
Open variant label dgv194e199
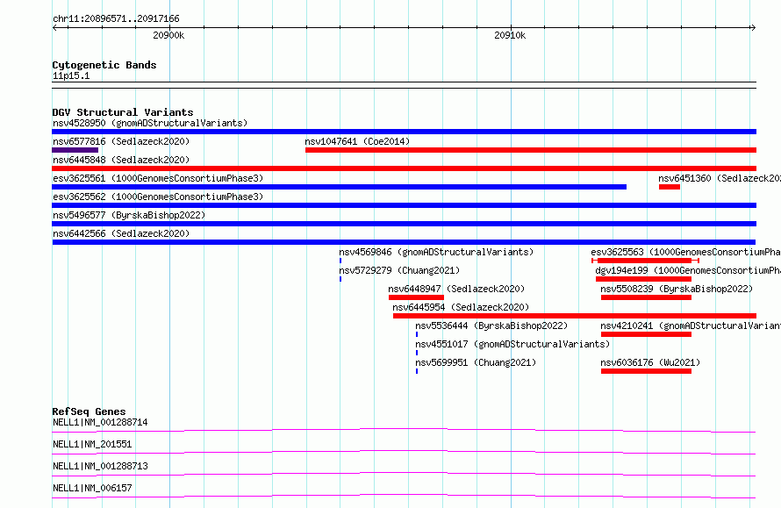point(688,270)
